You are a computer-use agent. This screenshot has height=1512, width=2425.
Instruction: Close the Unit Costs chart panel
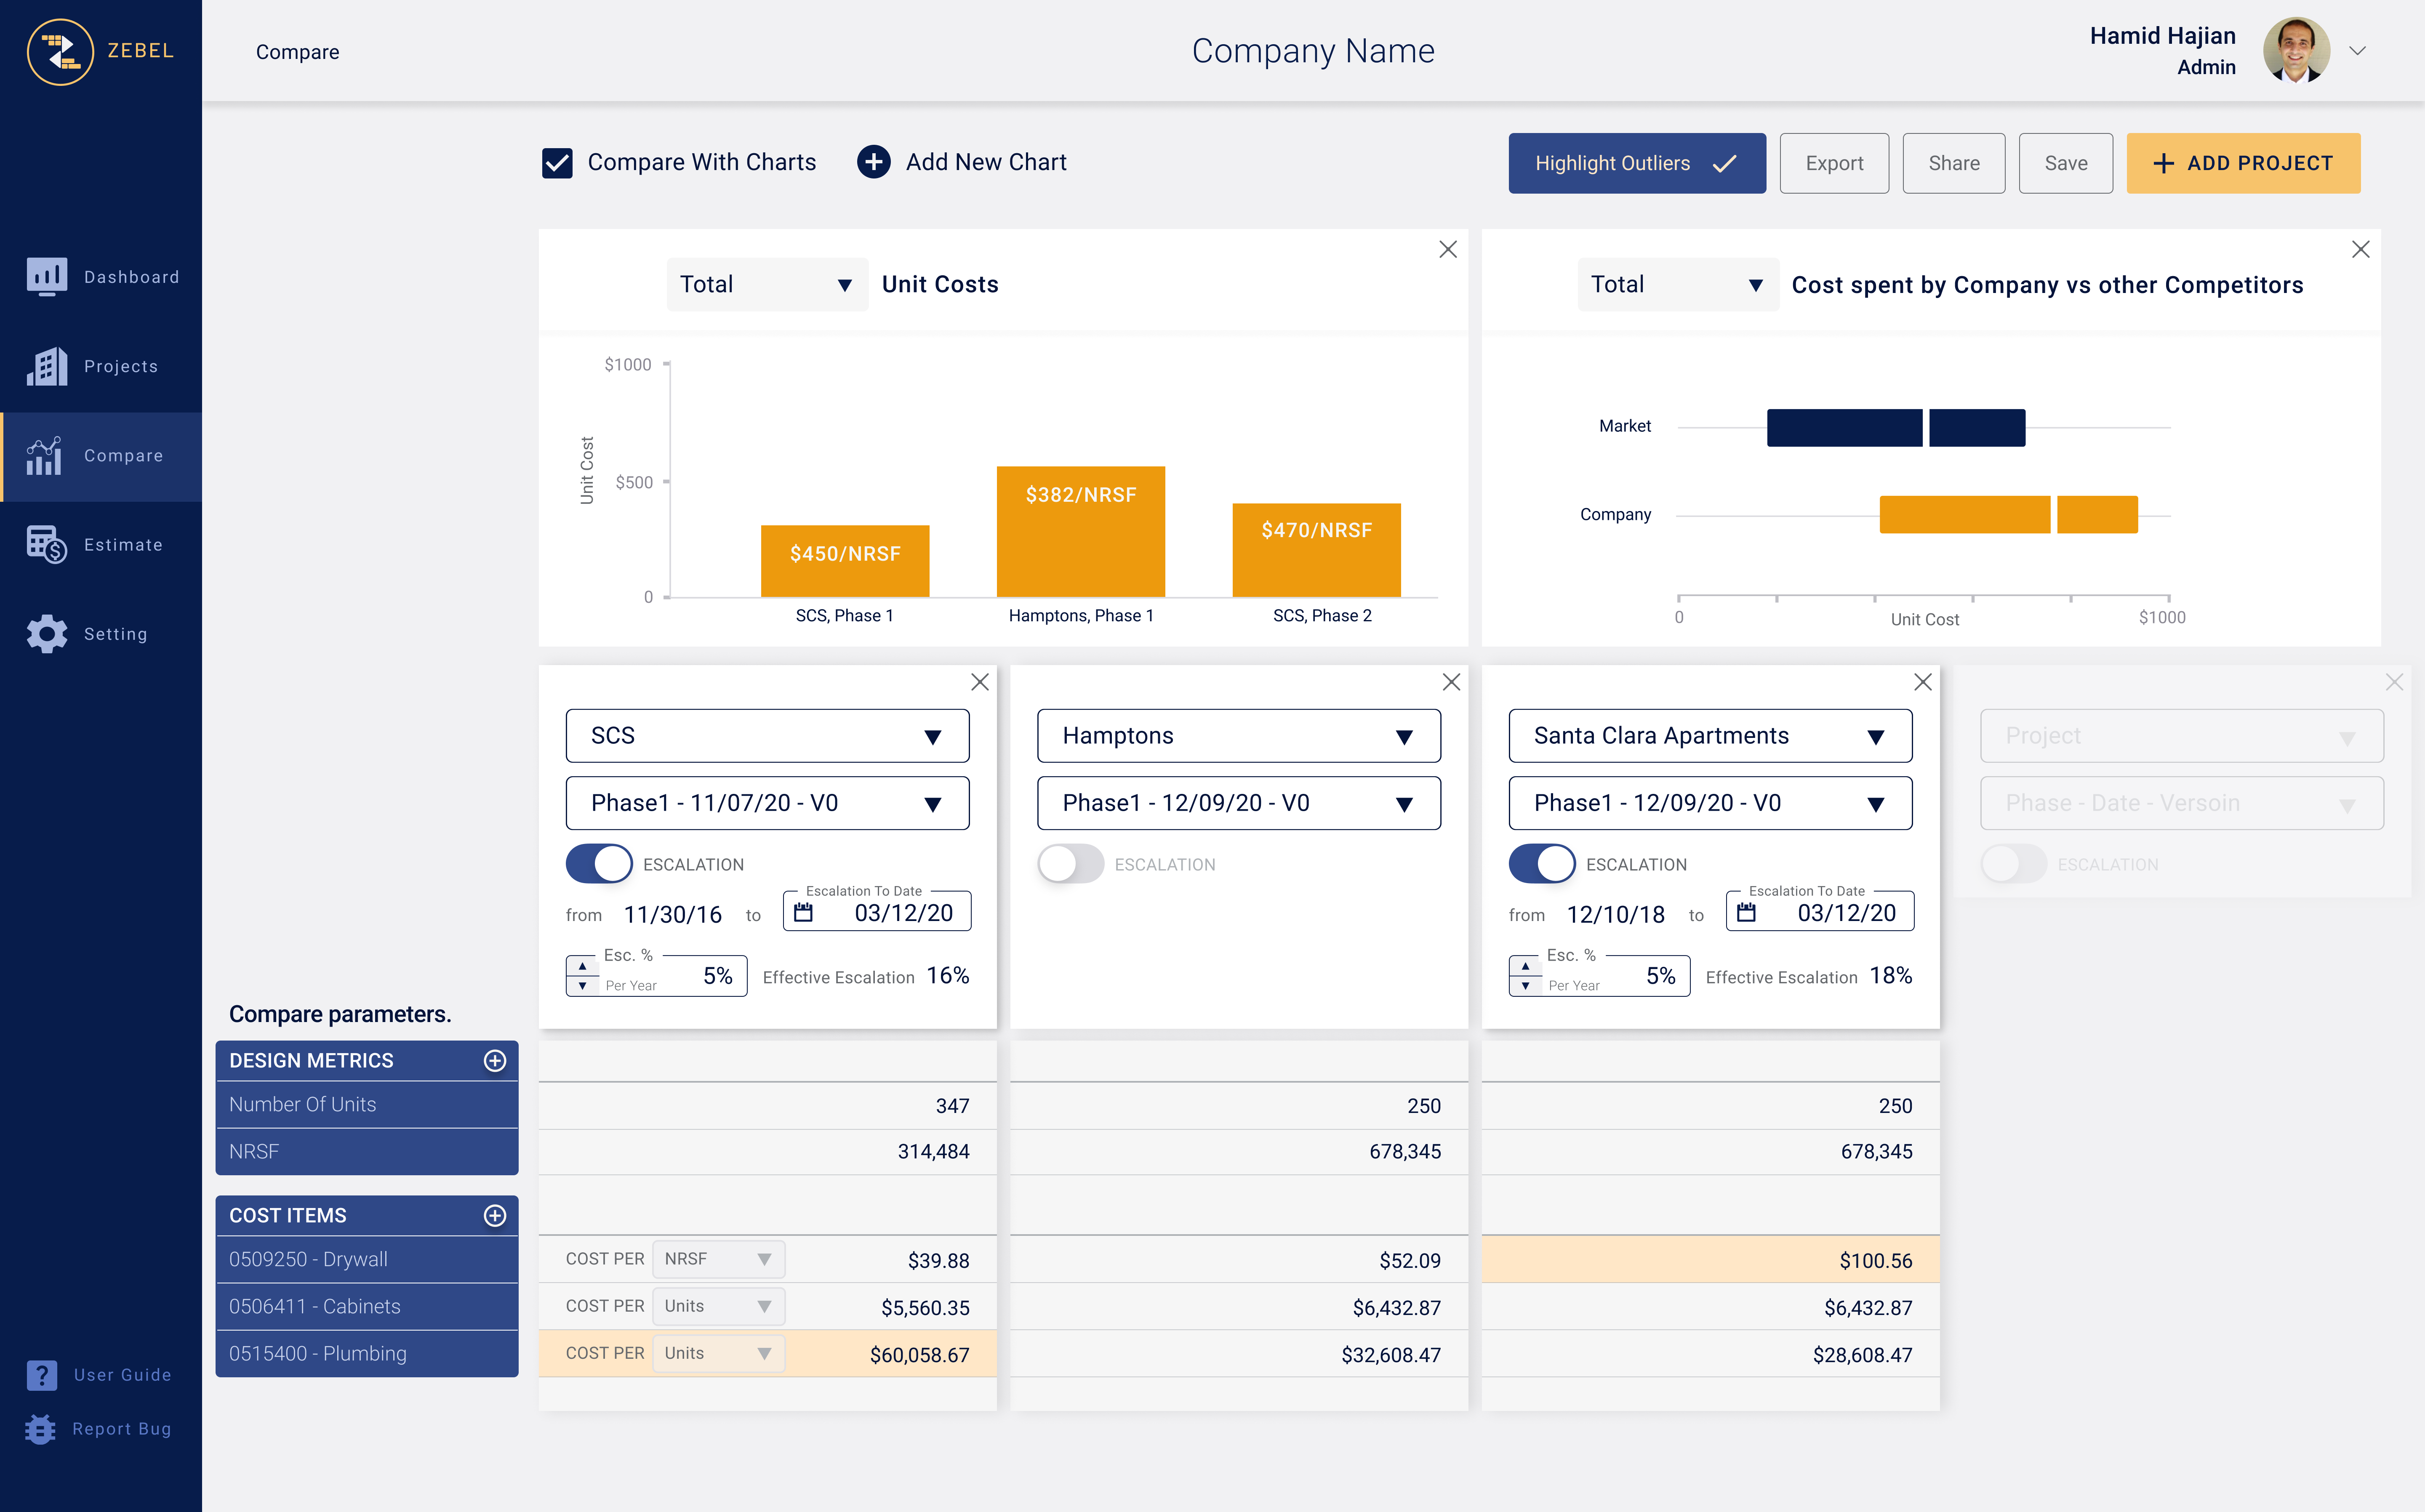click(1447, 250)
